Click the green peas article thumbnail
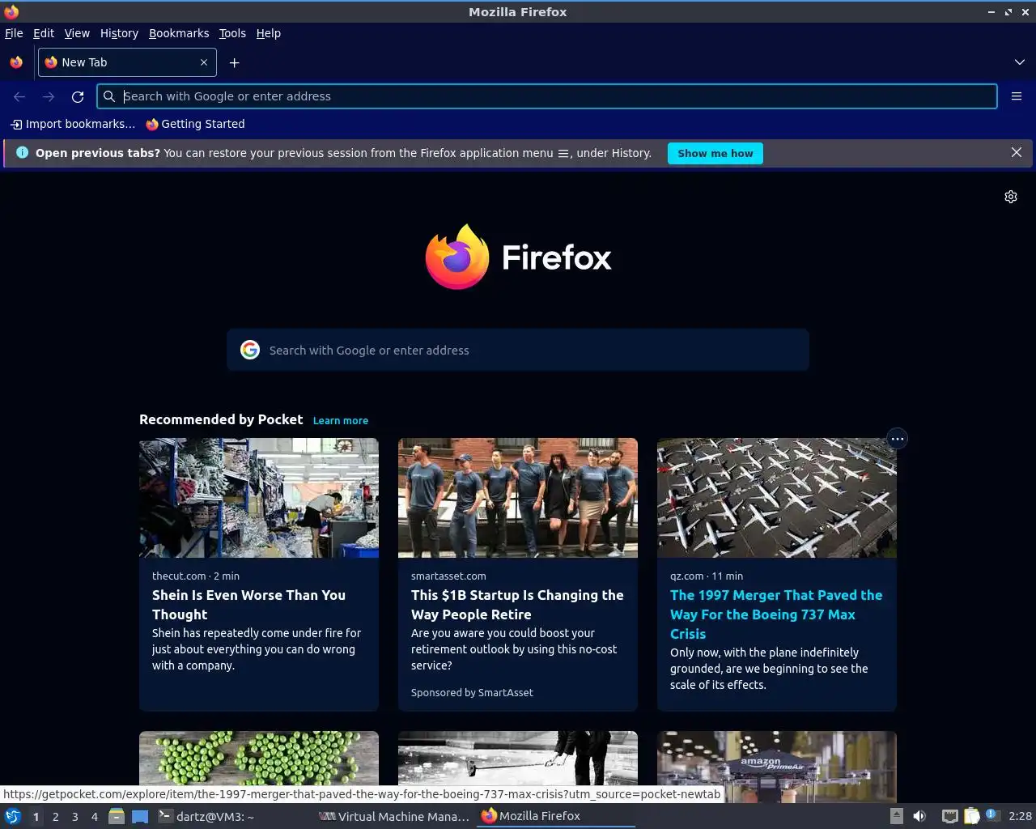Image resolution: width=1036 pixels, height=829 pixels. [259, 759]
